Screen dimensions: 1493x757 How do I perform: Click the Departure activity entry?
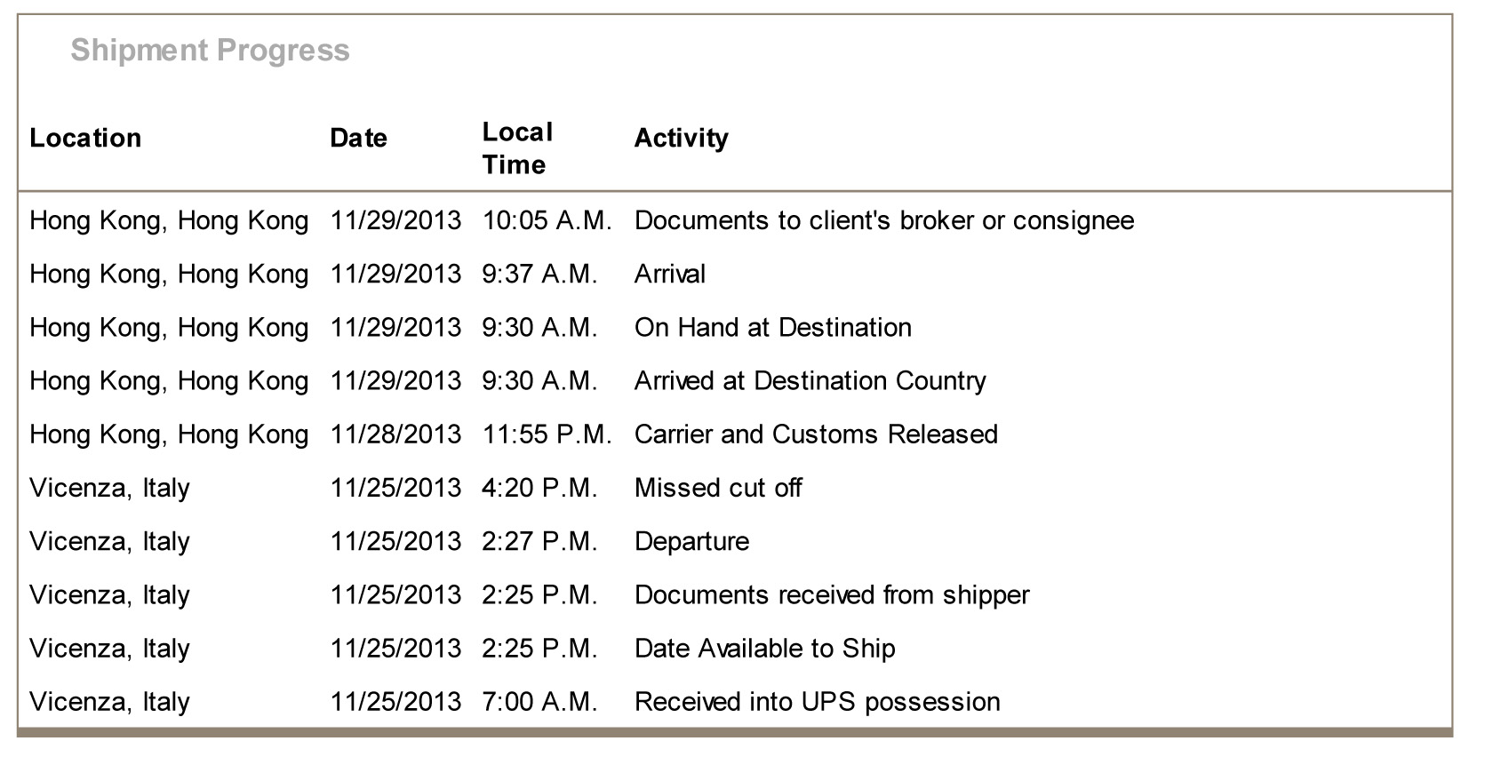coord(691,542)
